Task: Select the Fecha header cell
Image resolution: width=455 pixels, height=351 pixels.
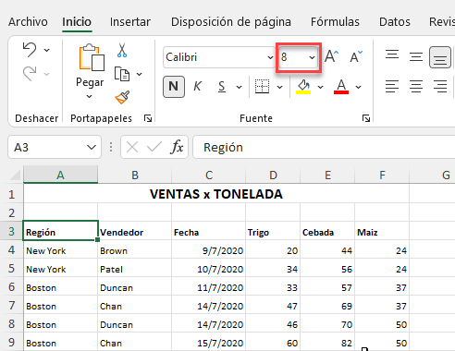Action: pos(209,231)
